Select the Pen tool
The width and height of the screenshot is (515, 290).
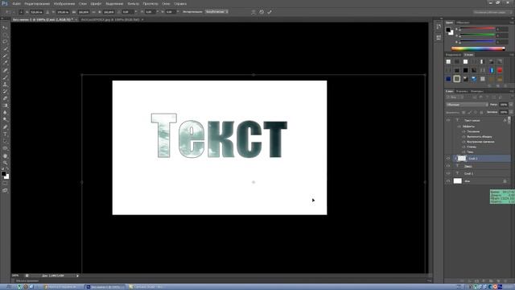[x=5, y=127]
